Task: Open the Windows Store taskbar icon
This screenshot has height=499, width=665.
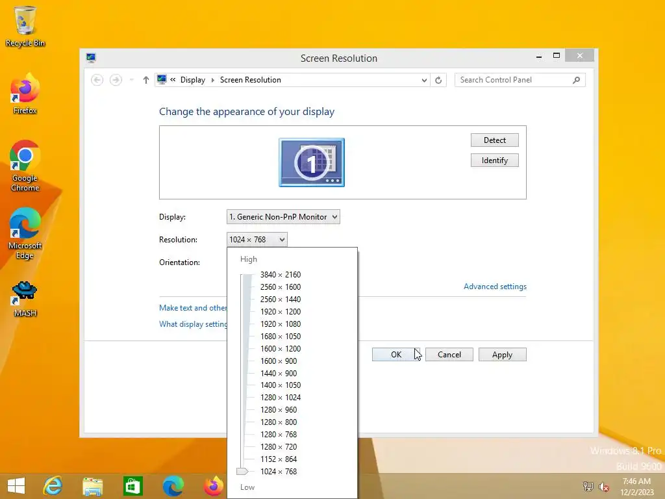Action: tap(132, 486)
